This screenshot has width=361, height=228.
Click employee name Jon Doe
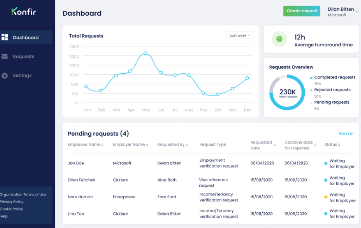click(76, 163)
